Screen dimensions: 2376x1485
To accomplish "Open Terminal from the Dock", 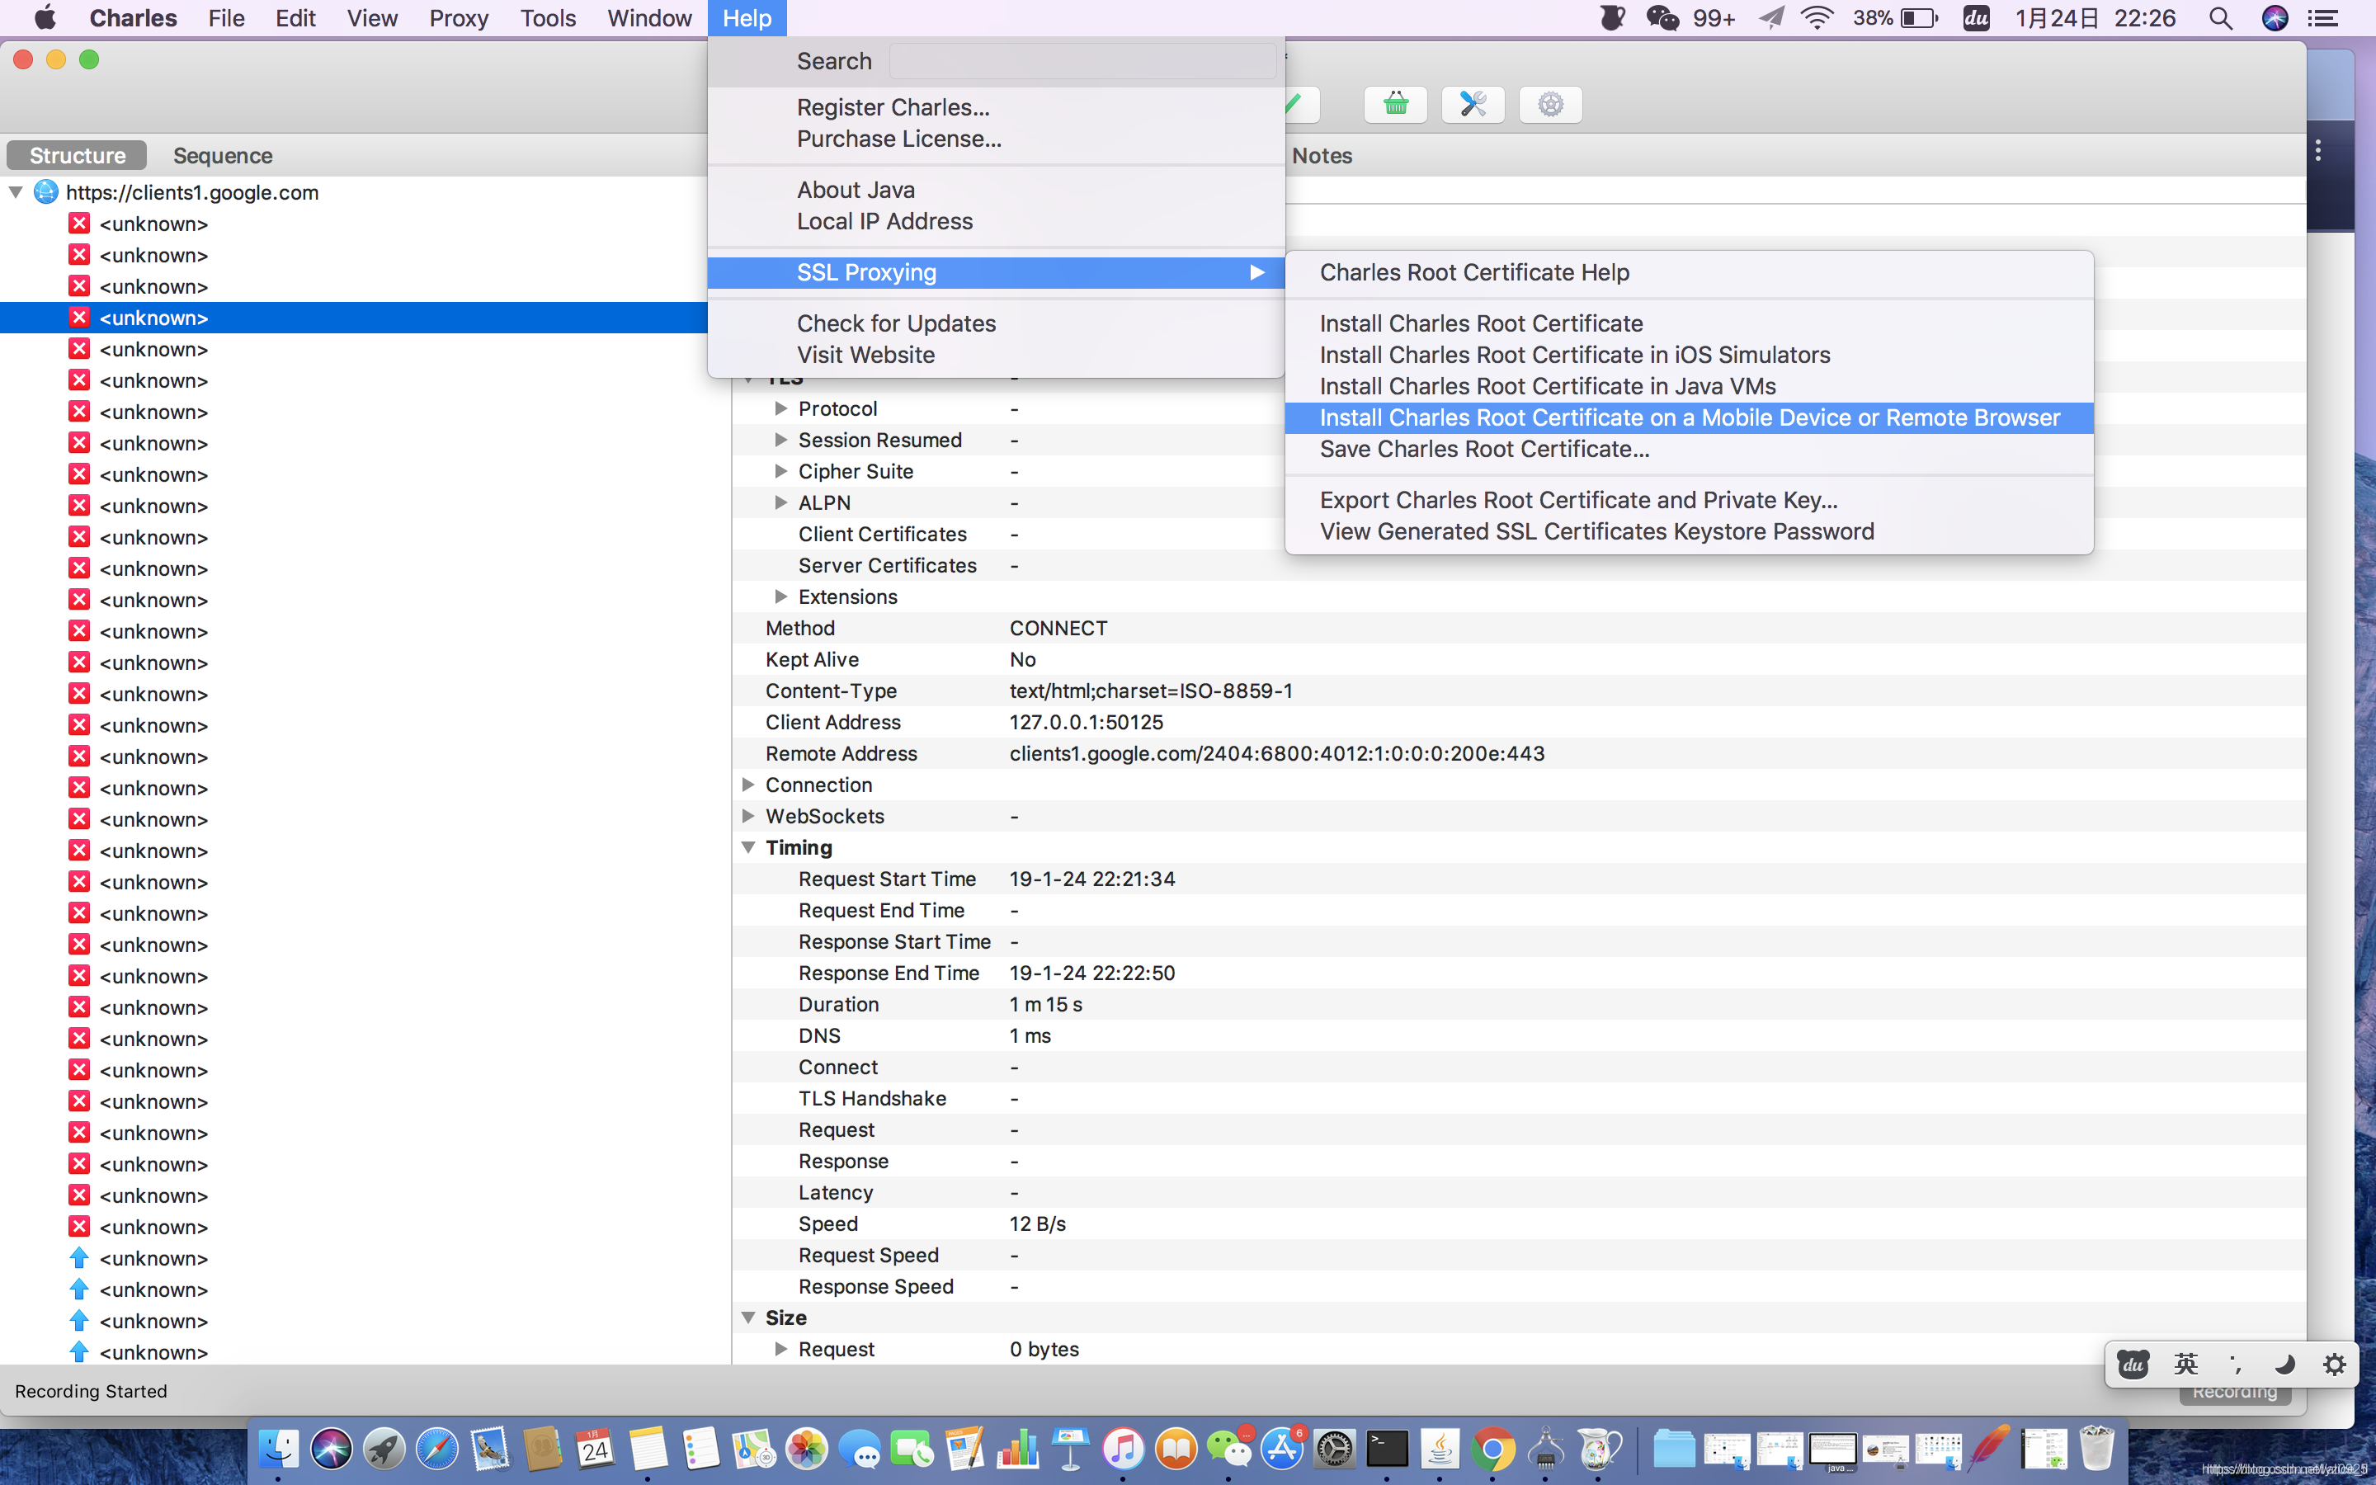I will [x=1388, y=1449].
